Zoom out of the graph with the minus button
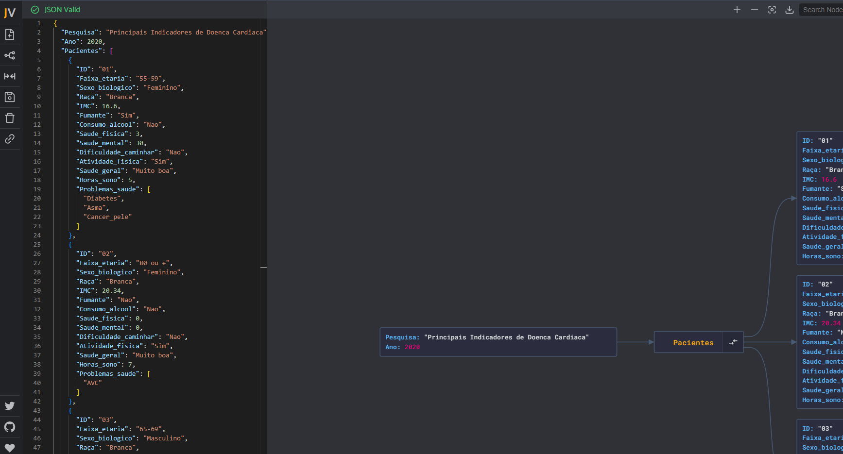843x454 pixels. [755, 10]
